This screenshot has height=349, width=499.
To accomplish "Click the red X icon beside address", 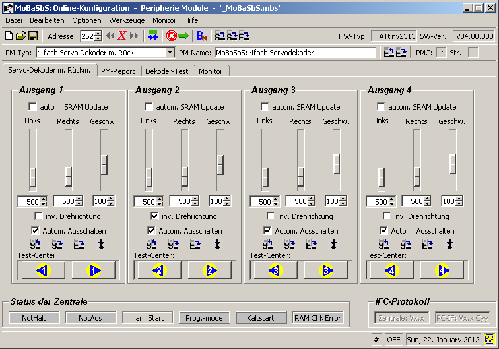I will pos(122,36).
